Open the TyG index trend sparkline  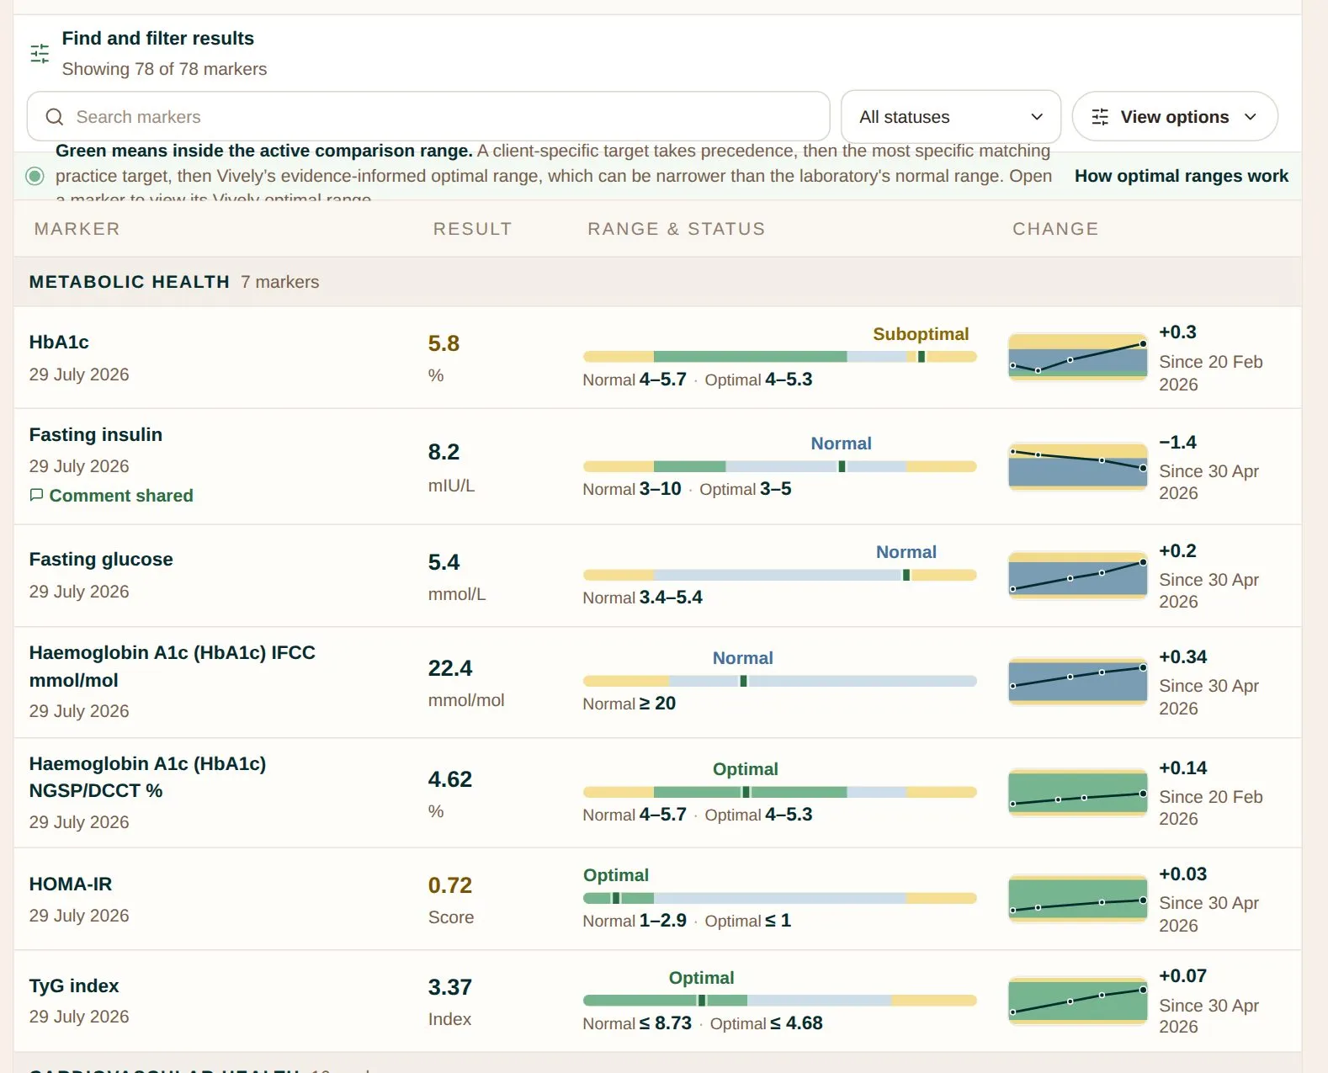tap(1078, 1001)
